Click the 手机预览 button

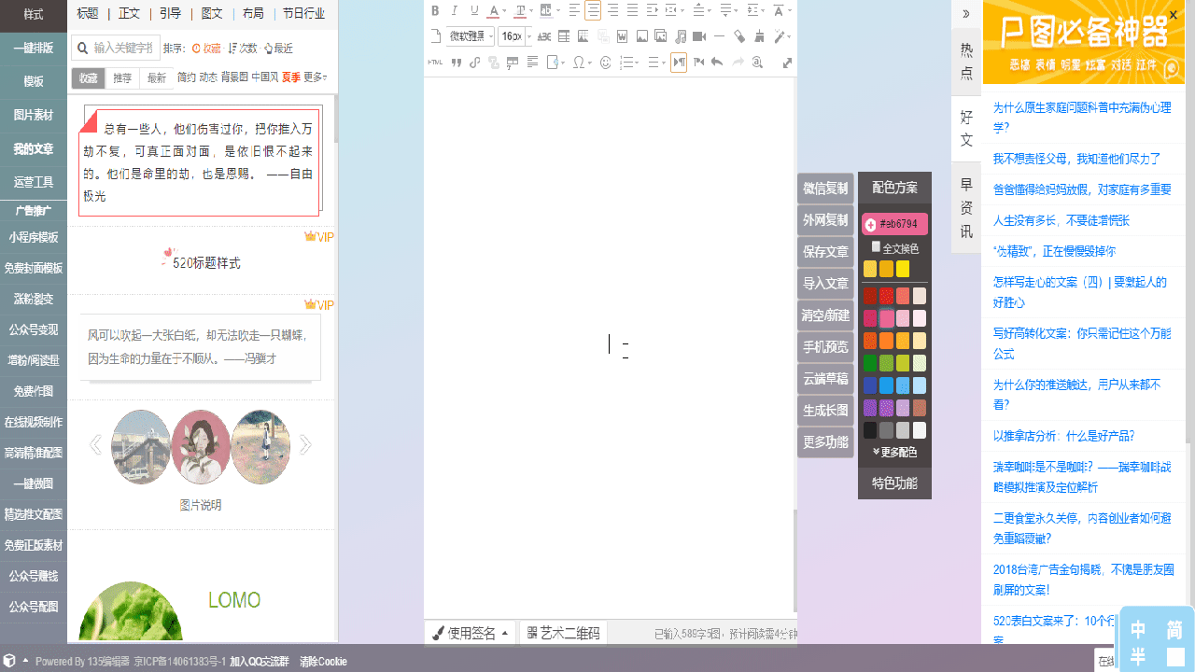tap(825, 347)
